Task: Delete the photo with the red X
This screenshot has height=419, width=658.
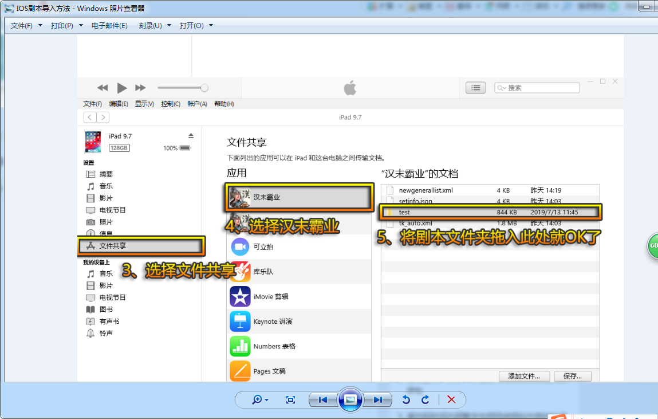Action: [451, 400]
